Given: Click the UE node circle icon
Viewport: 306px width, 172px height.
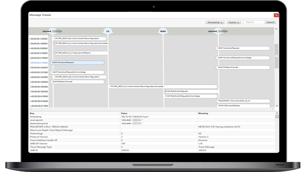Looking at the screenshot, I should tap(108, 31).
